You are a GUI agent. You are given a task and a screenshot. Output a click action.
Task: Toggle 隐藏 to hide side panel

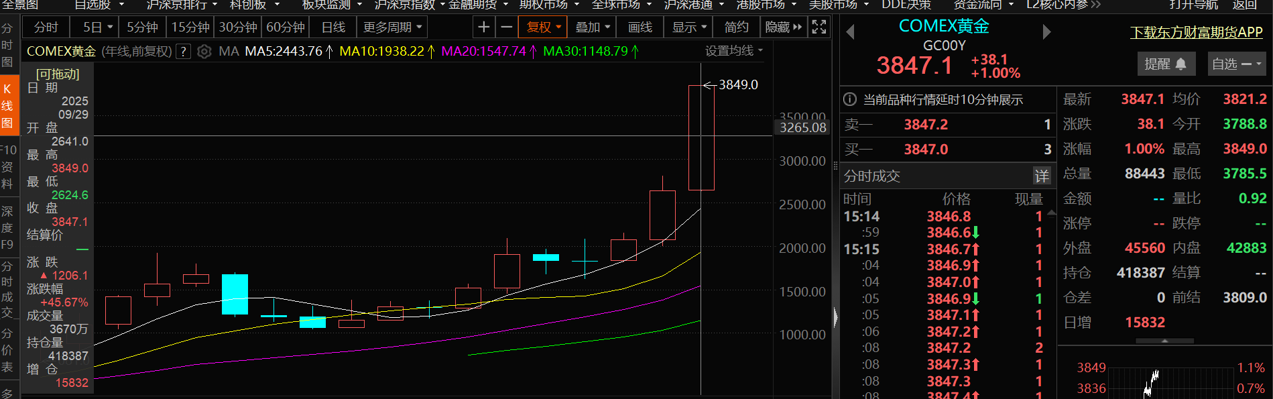click(783, 27)
